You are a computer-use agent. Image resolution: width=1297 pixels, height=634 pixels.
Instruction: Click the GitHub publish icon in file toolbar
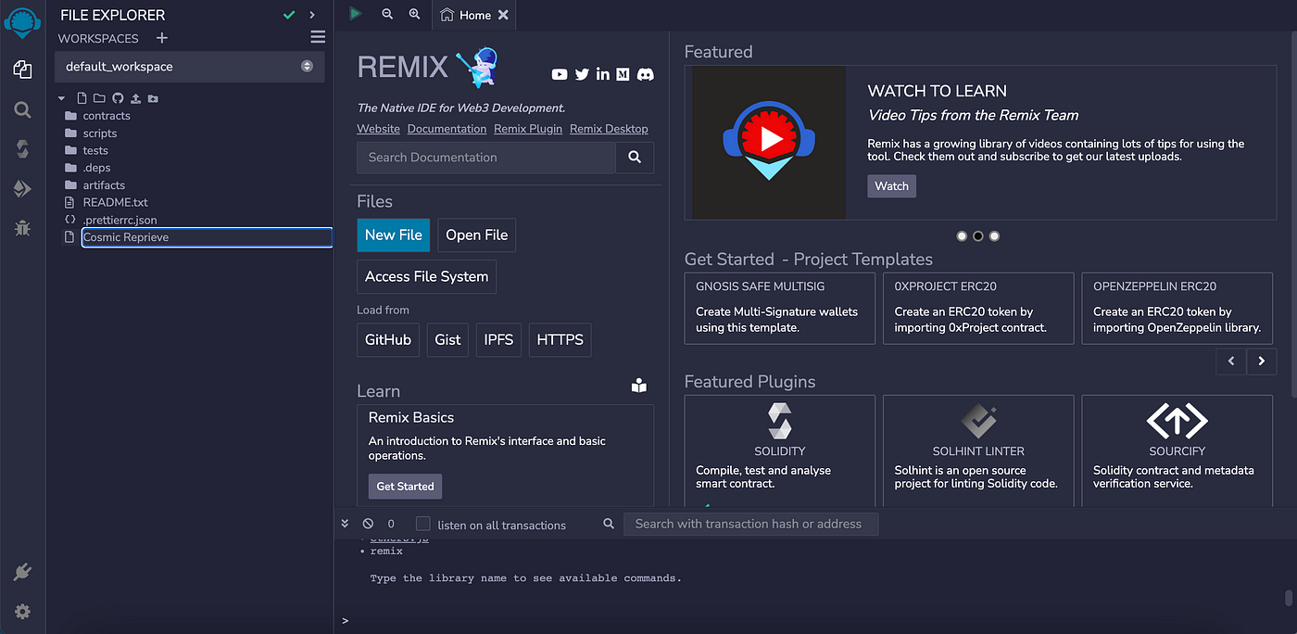tap(118, 98)
